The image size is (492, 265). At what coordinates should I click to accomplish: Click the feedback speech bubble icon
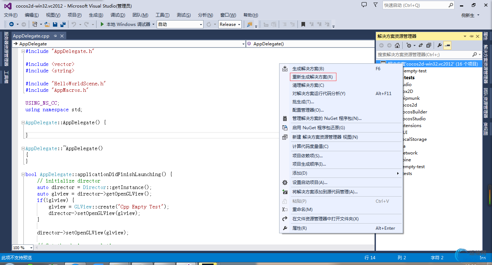pos(364,5)
